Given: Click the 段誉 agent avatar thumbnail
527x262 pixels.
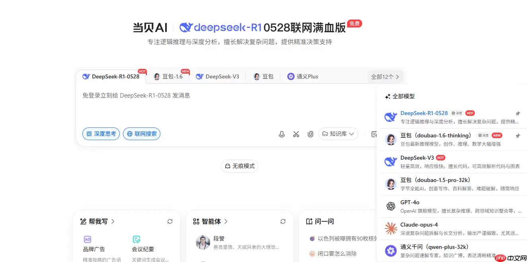Looking at the screenshot, I should point(203,242).
